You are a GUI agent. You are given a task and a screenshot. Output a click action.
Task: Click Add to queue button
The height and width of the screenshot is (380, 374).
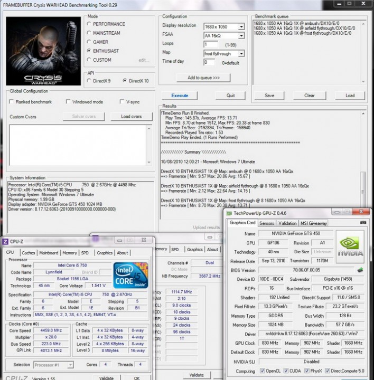point(203,78)
